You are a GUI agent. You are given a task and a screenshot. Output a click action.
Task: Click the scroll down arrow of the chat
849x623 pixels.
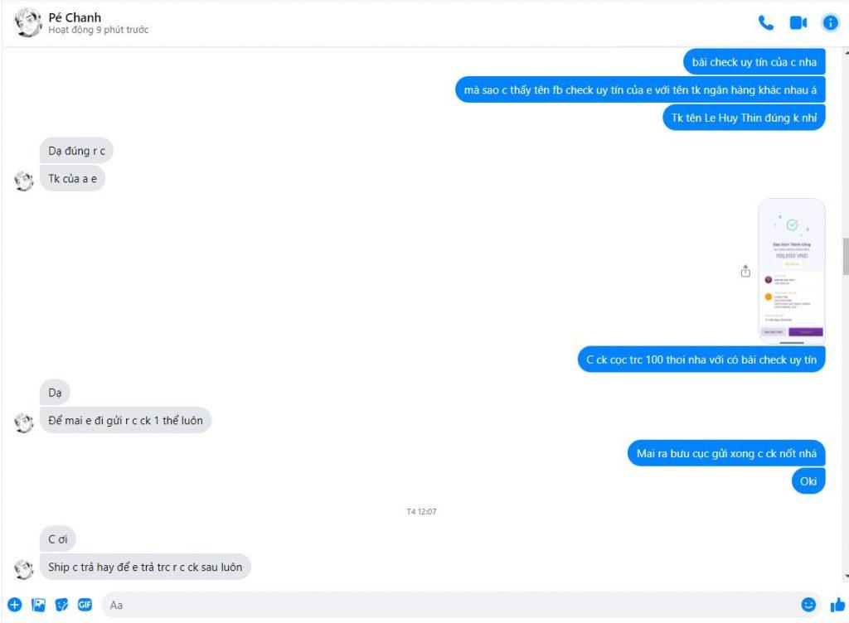click(x=846, y=577)
